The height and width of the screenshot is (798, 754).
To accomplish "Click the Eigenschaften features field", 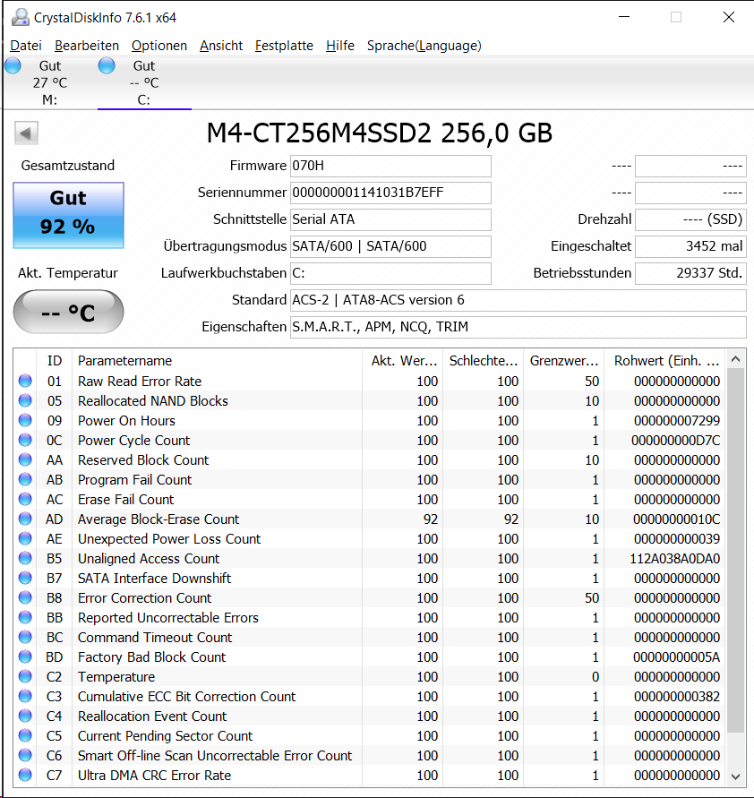I will [x=518, y=327].
